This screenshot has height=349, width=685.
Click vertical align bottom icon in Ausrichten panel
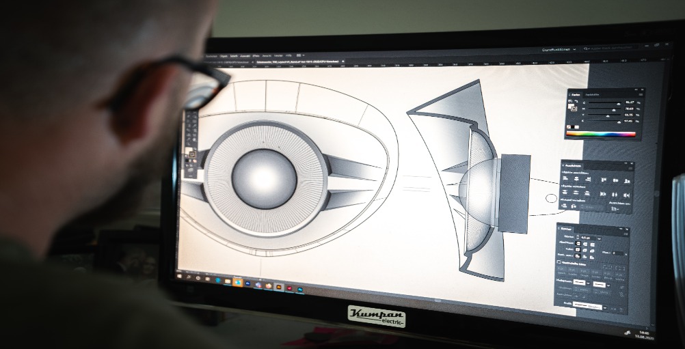tap(627, 181)
